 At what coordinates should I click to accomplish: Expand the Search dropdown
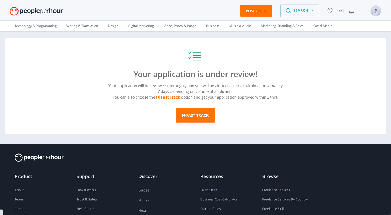(x=300, y=11)
